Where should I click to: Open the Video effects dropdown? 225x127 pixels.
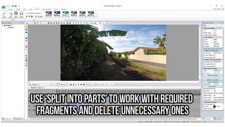(x=16, y=15)
